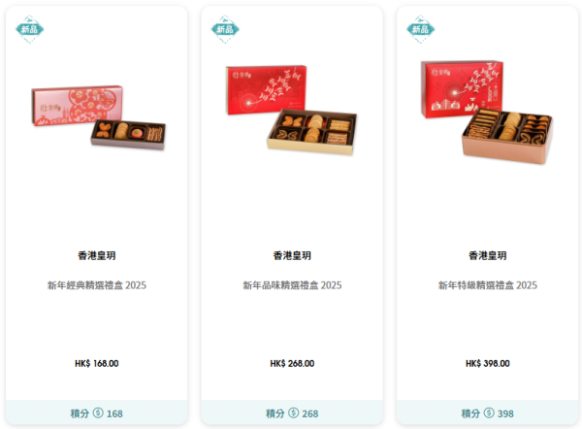Click the 積分 168 points bar
This screenshot has width=582, height=429.
coord(96,412)
